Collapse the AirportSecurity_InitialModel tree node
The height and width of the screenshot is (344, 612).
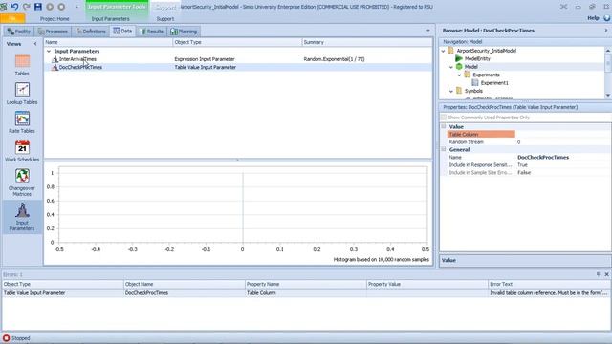(443, 51)
